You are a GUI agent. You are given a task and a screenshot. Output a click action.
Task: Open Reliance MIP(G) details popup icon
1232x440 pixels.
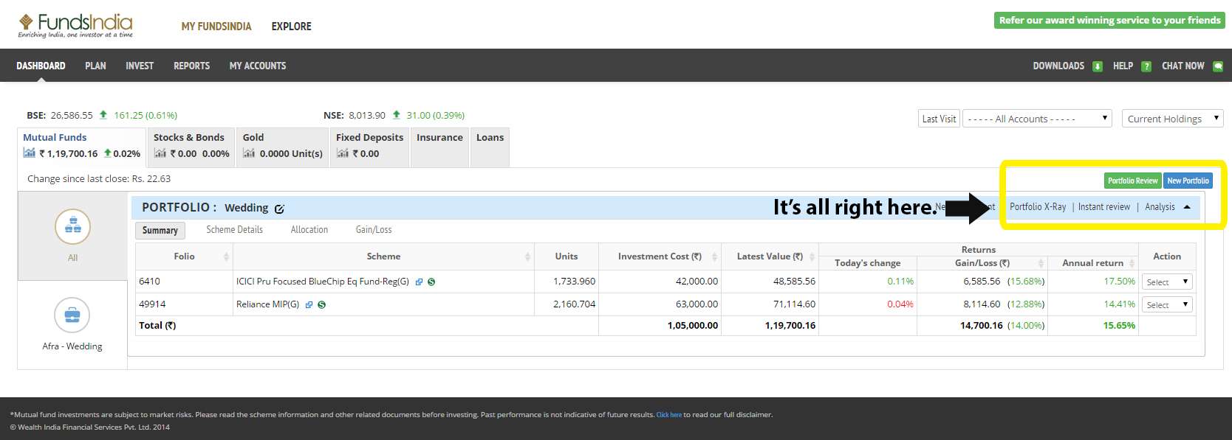[309, 304]
